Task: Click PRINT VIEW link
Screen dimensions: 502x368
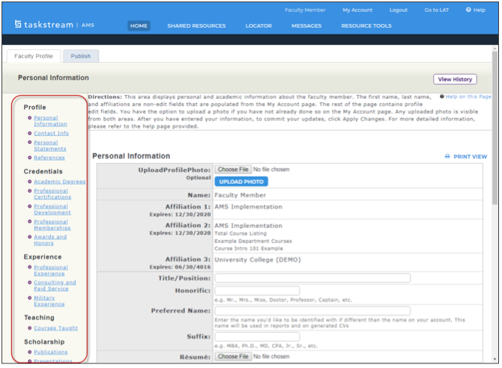Action: (470, 156)
